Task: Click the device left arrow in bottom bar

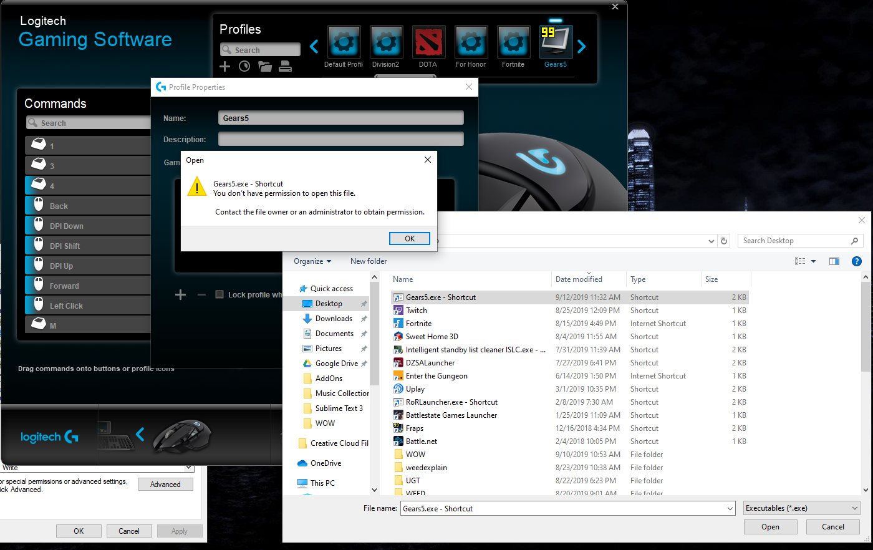Action: 140,434
